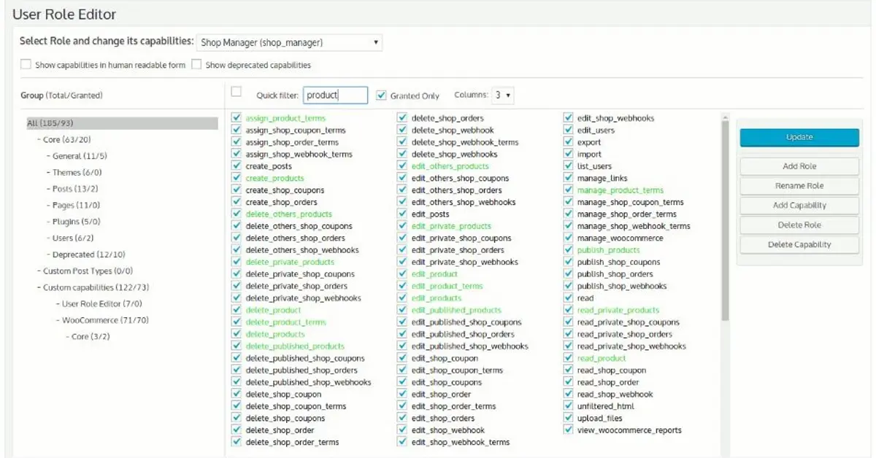Click in the Quick filter input field
Screen dimensions: 876x458
pos(335,96)
